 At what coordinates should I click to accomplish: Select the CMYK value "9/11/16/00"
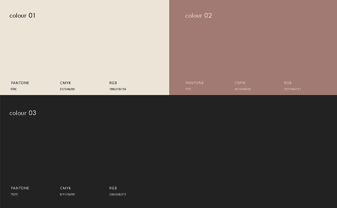pyautogui.click(x=67, y=194)
